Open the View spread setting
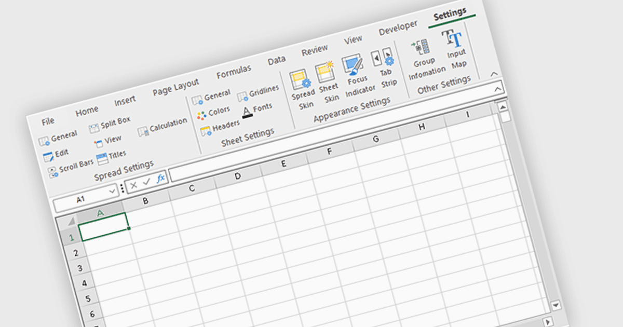This screenshot has height=327, width=623. coord(107,141)
